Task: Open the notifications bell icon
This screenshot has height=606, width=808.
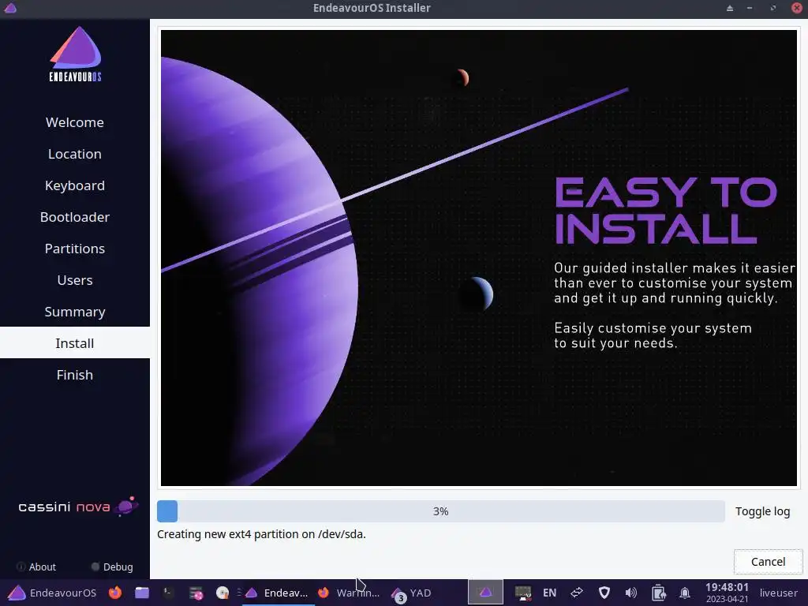Action: coord(685,593)
